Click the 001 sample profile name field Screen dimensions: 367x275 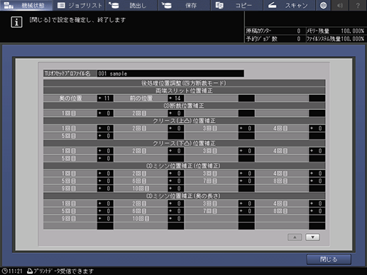point(170,74)
